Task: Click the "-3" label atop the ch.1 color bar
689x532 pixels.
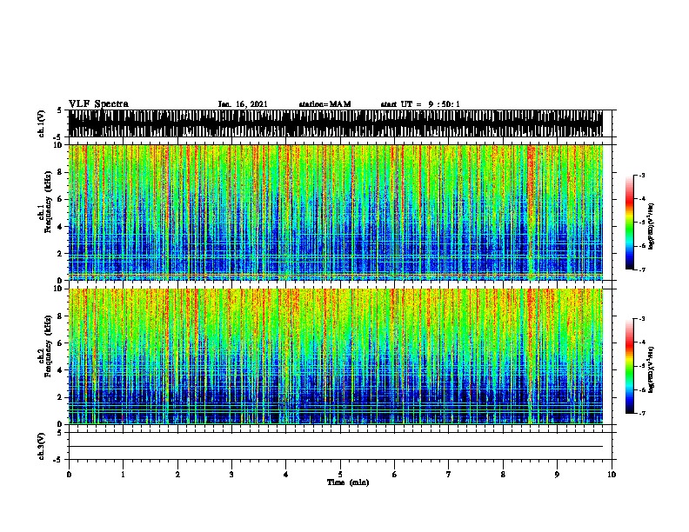Action: click(x=642, y=175)
